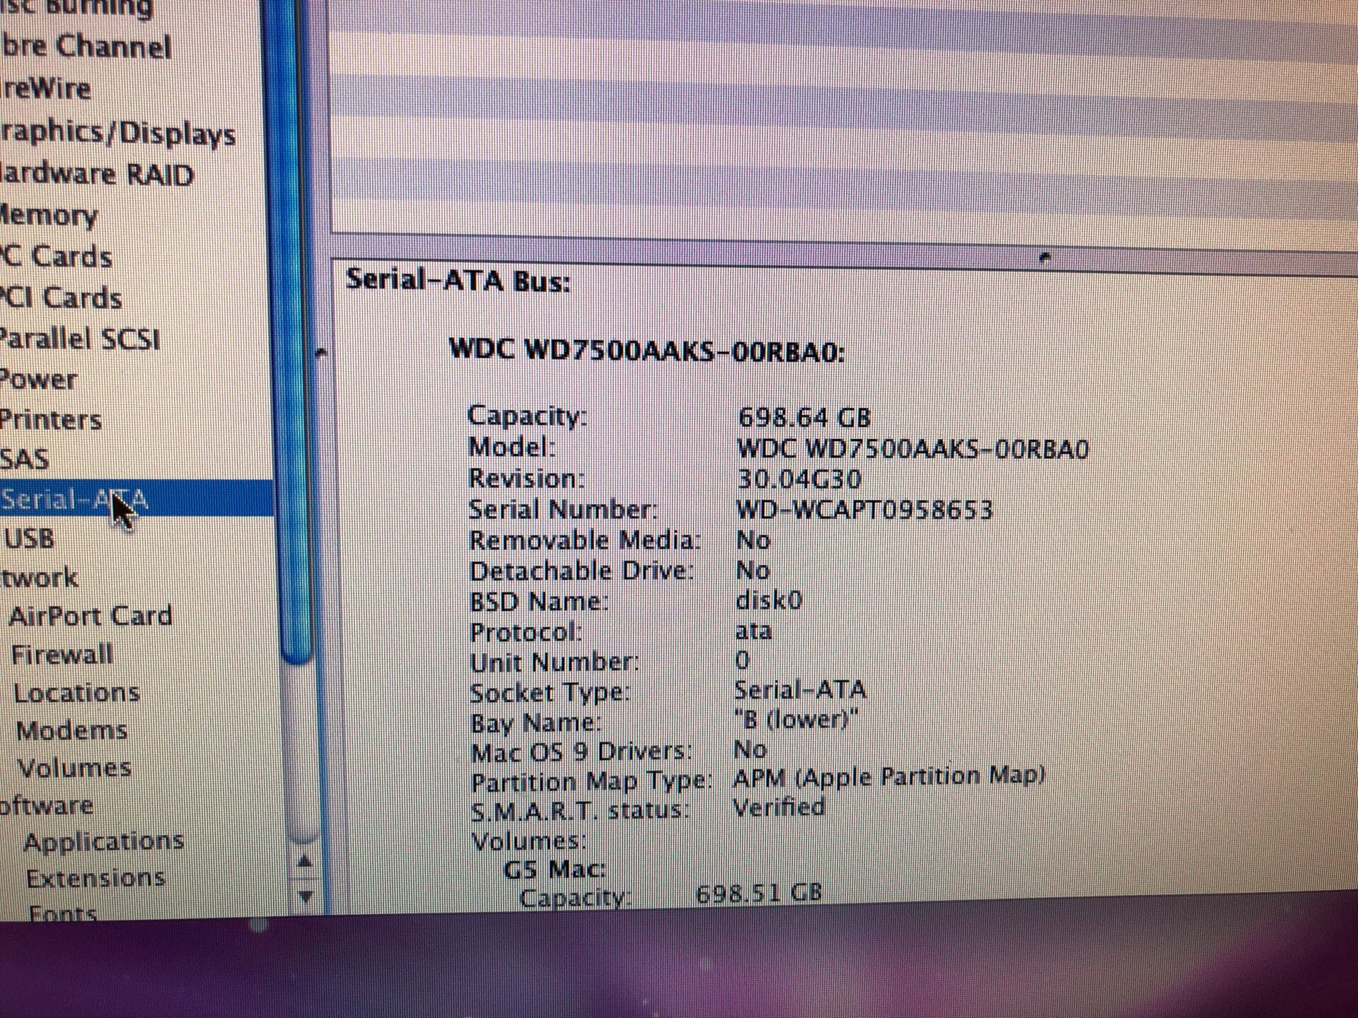Click the Removable Media label
The image size is (1358, 1018).
click(585, 541)
